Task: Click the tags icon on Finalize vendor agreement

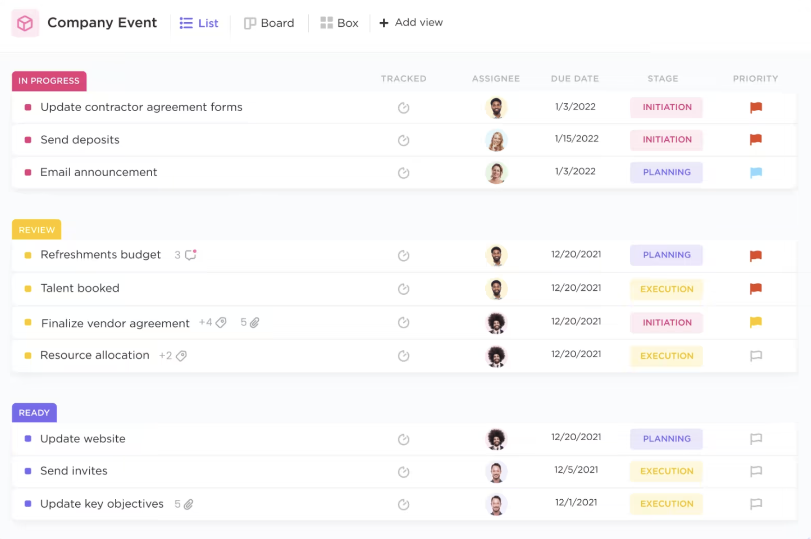Action: pos(221,323)
